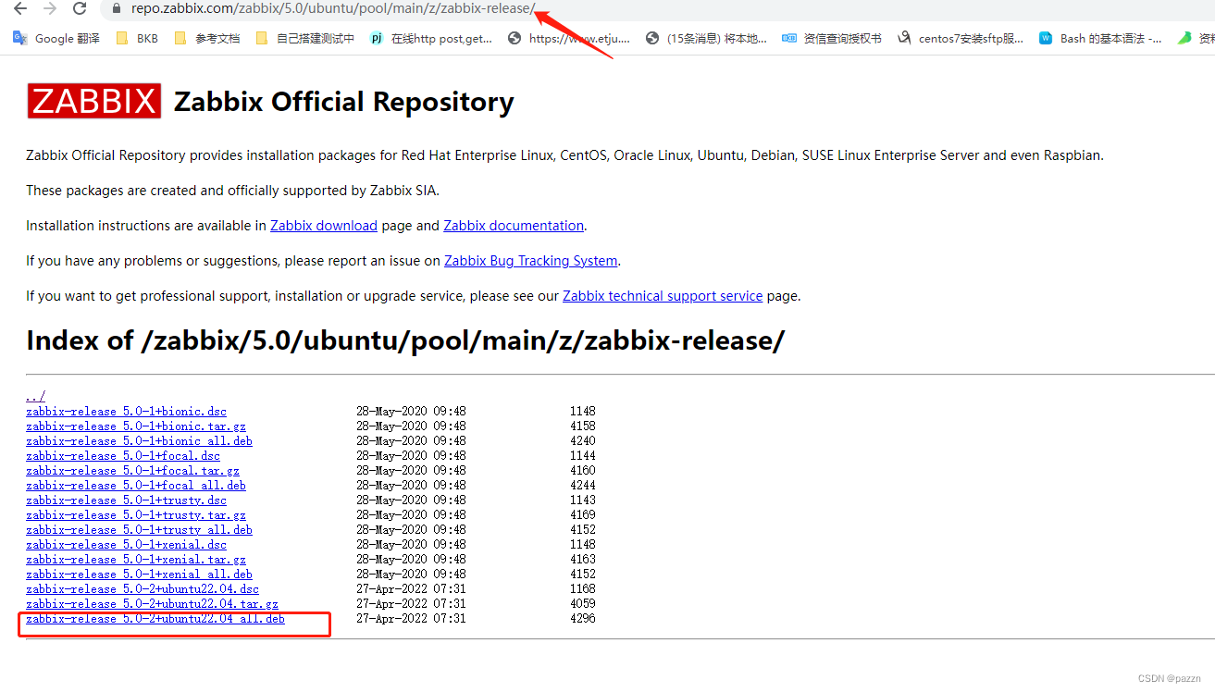This screenshot has height=692, width=1215.
Task: Open the https://www.etju bookmark
Action: 567,38
